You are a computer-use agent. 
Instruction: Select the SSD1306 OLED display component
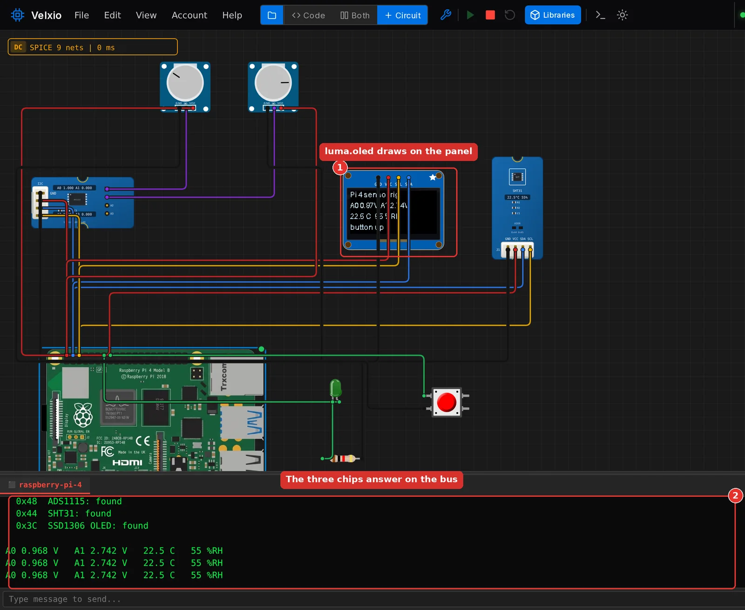(x=393, y=211)
